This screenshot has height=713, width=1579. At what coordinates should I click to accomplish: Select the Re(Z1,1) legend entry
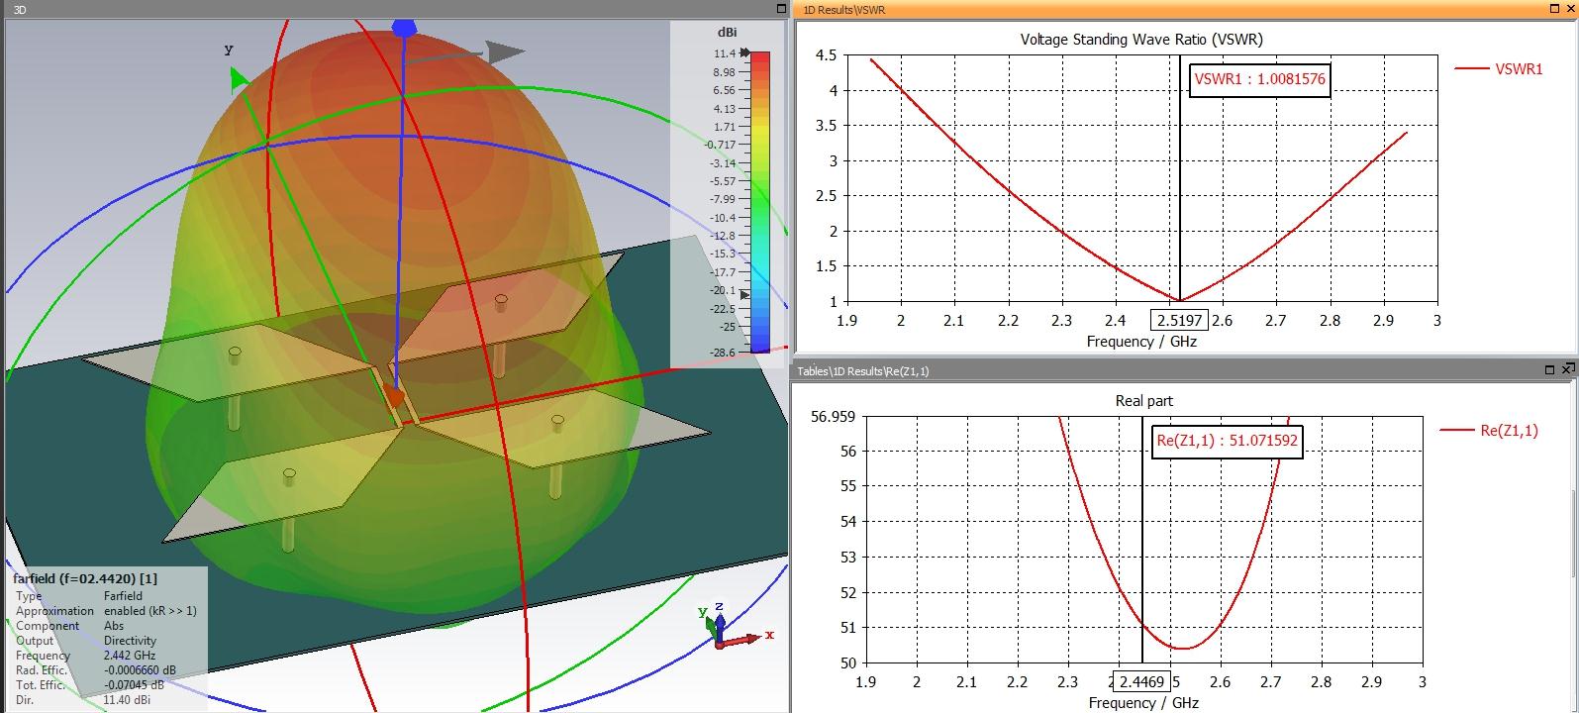[1489, 430]
